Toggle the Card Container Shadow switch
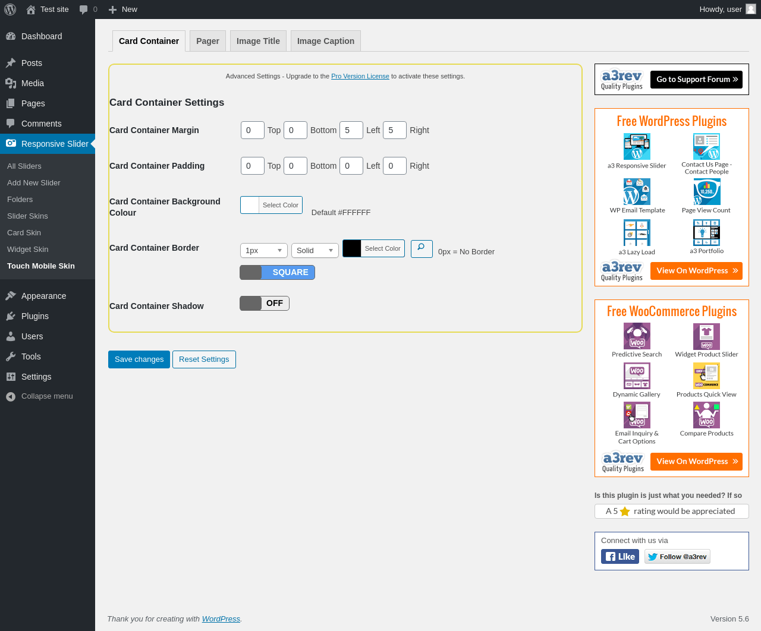Viewport: 761px width, 631px height. [x=265, y=304]
